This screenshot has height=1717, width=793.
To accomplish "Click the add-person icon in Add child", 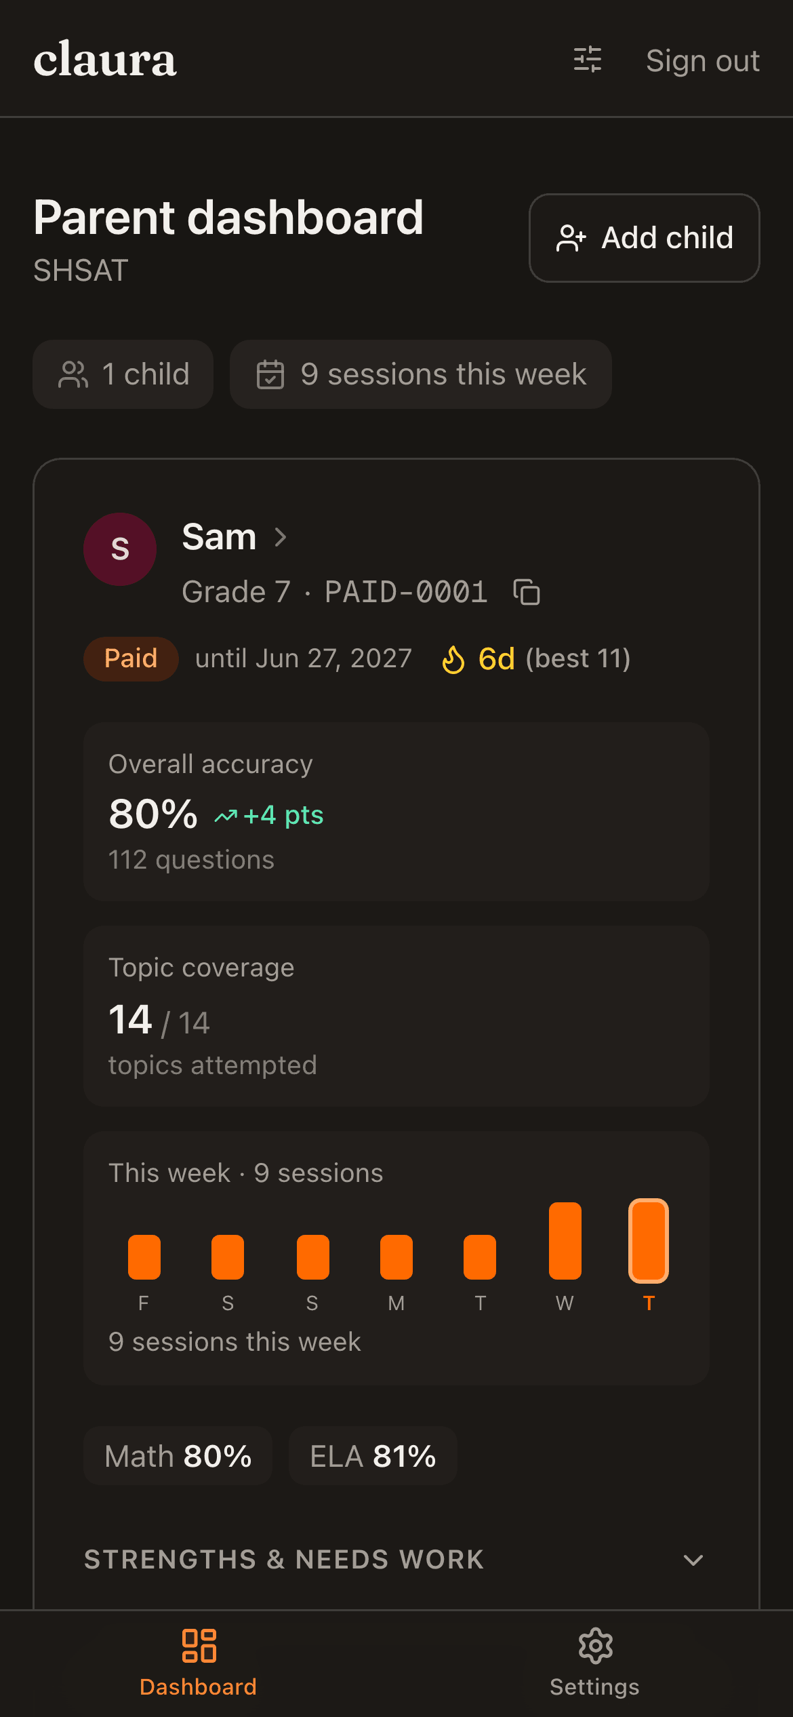I will click(x=571, y=238).
